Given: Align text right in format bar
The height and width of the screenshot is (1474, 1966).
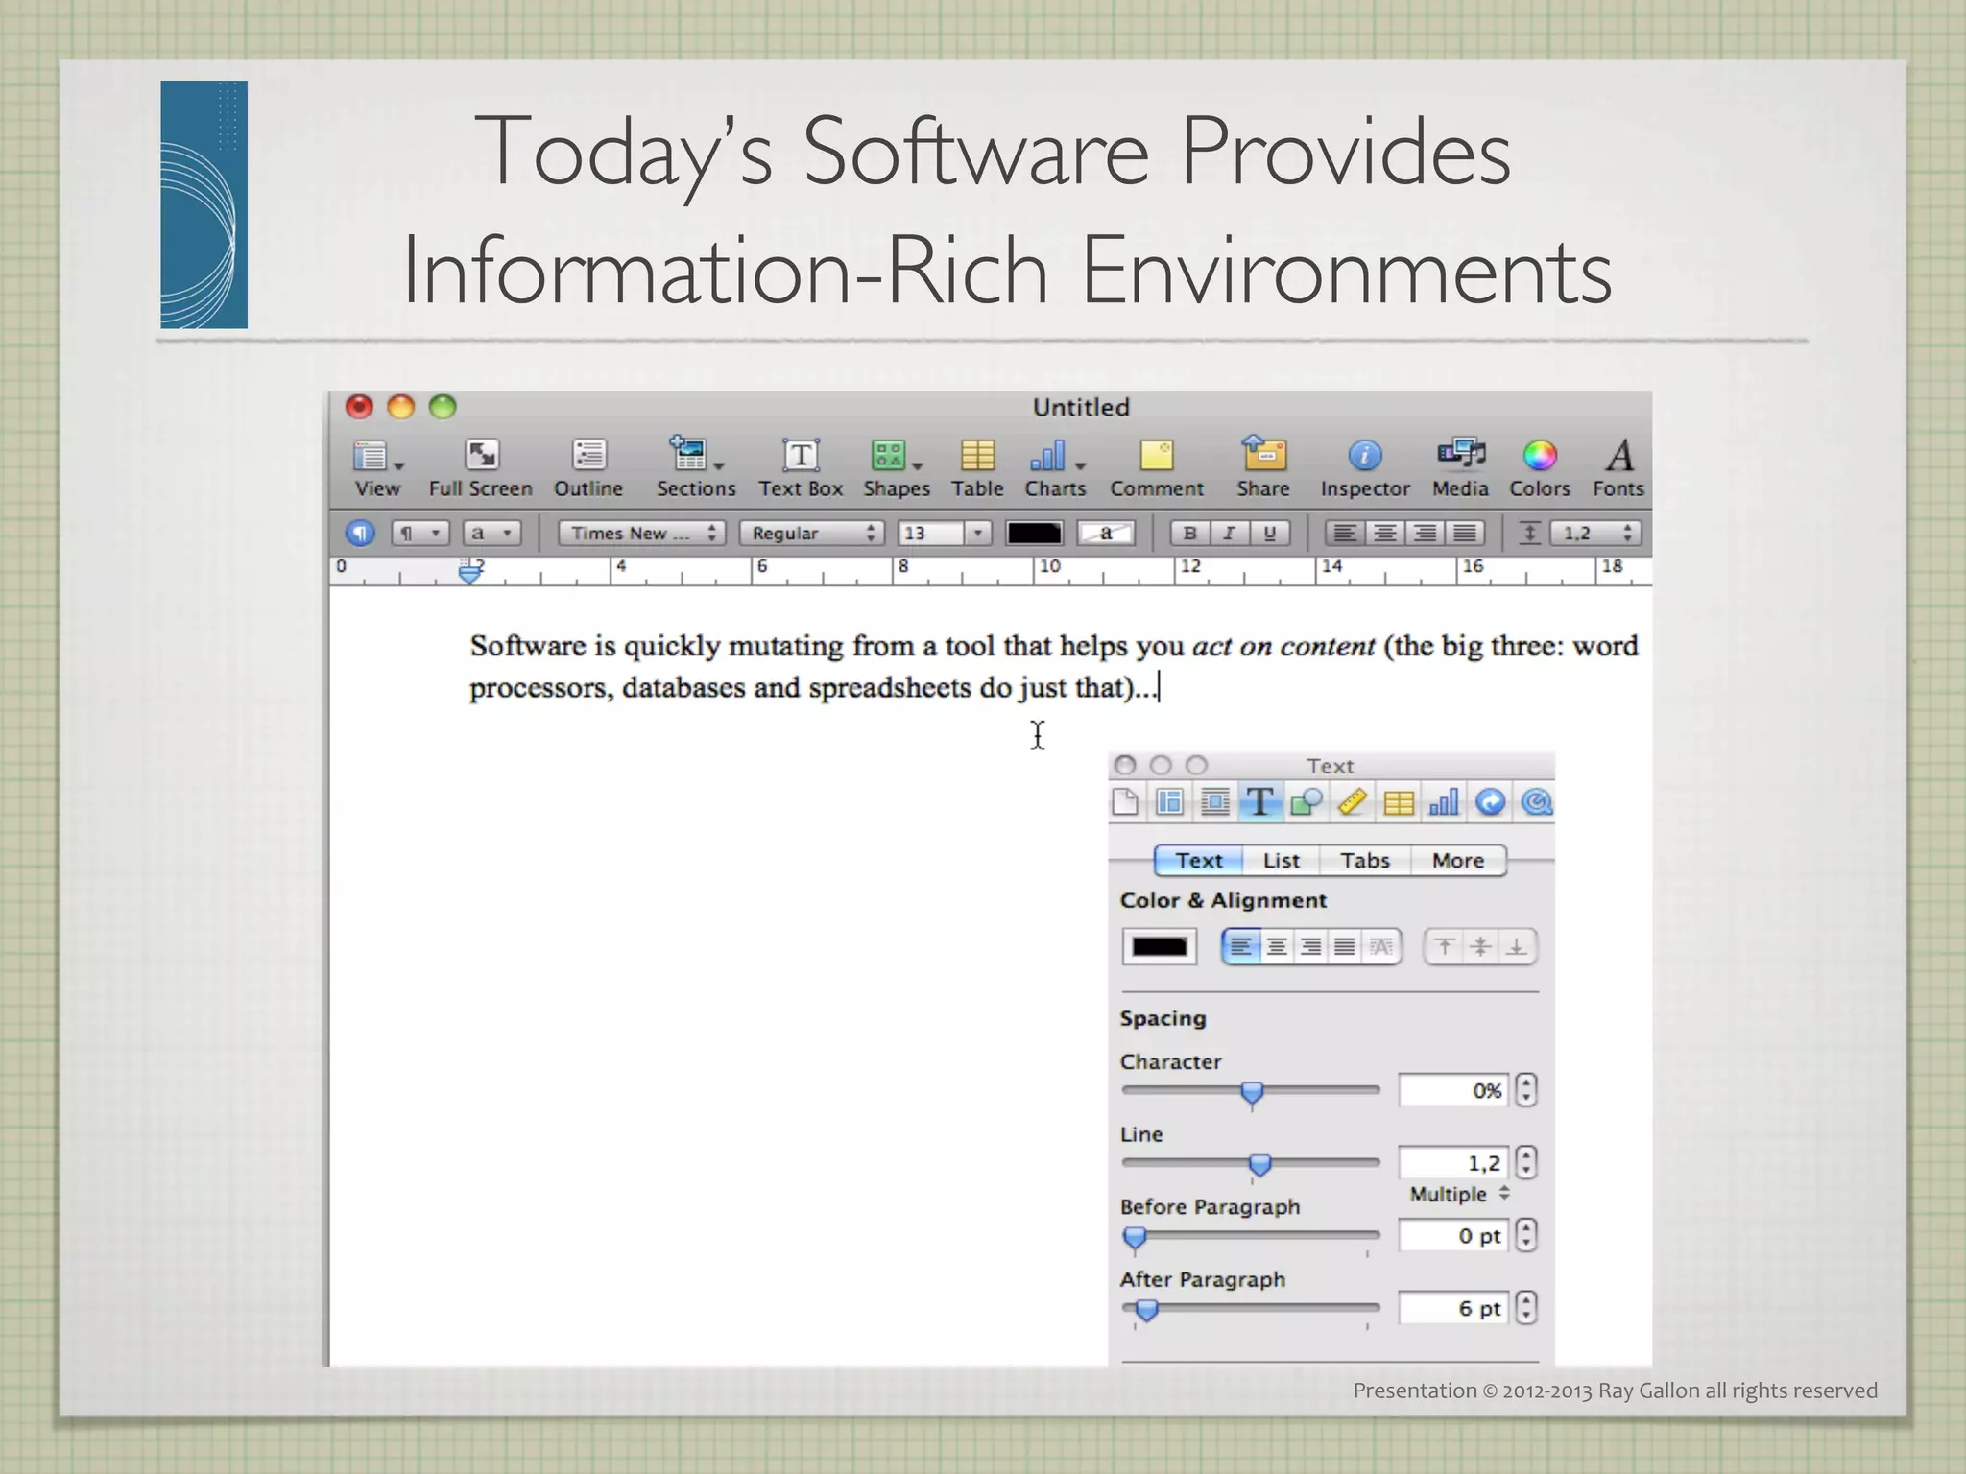Looking at the screenshot, I should [x=1426, y=533].
